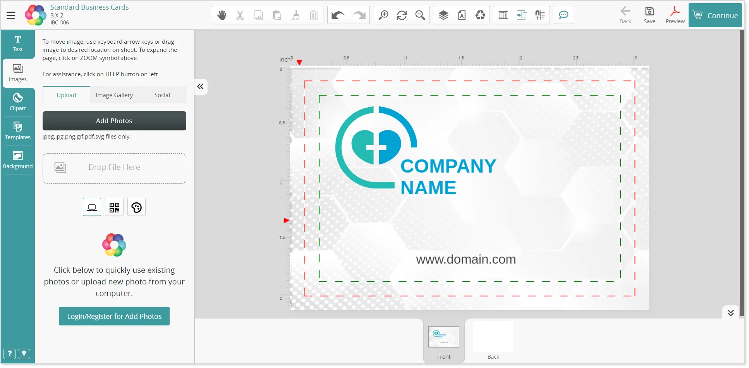749x368 pixels.
Task: Click the Continue cart button
Action: point(715,15)
